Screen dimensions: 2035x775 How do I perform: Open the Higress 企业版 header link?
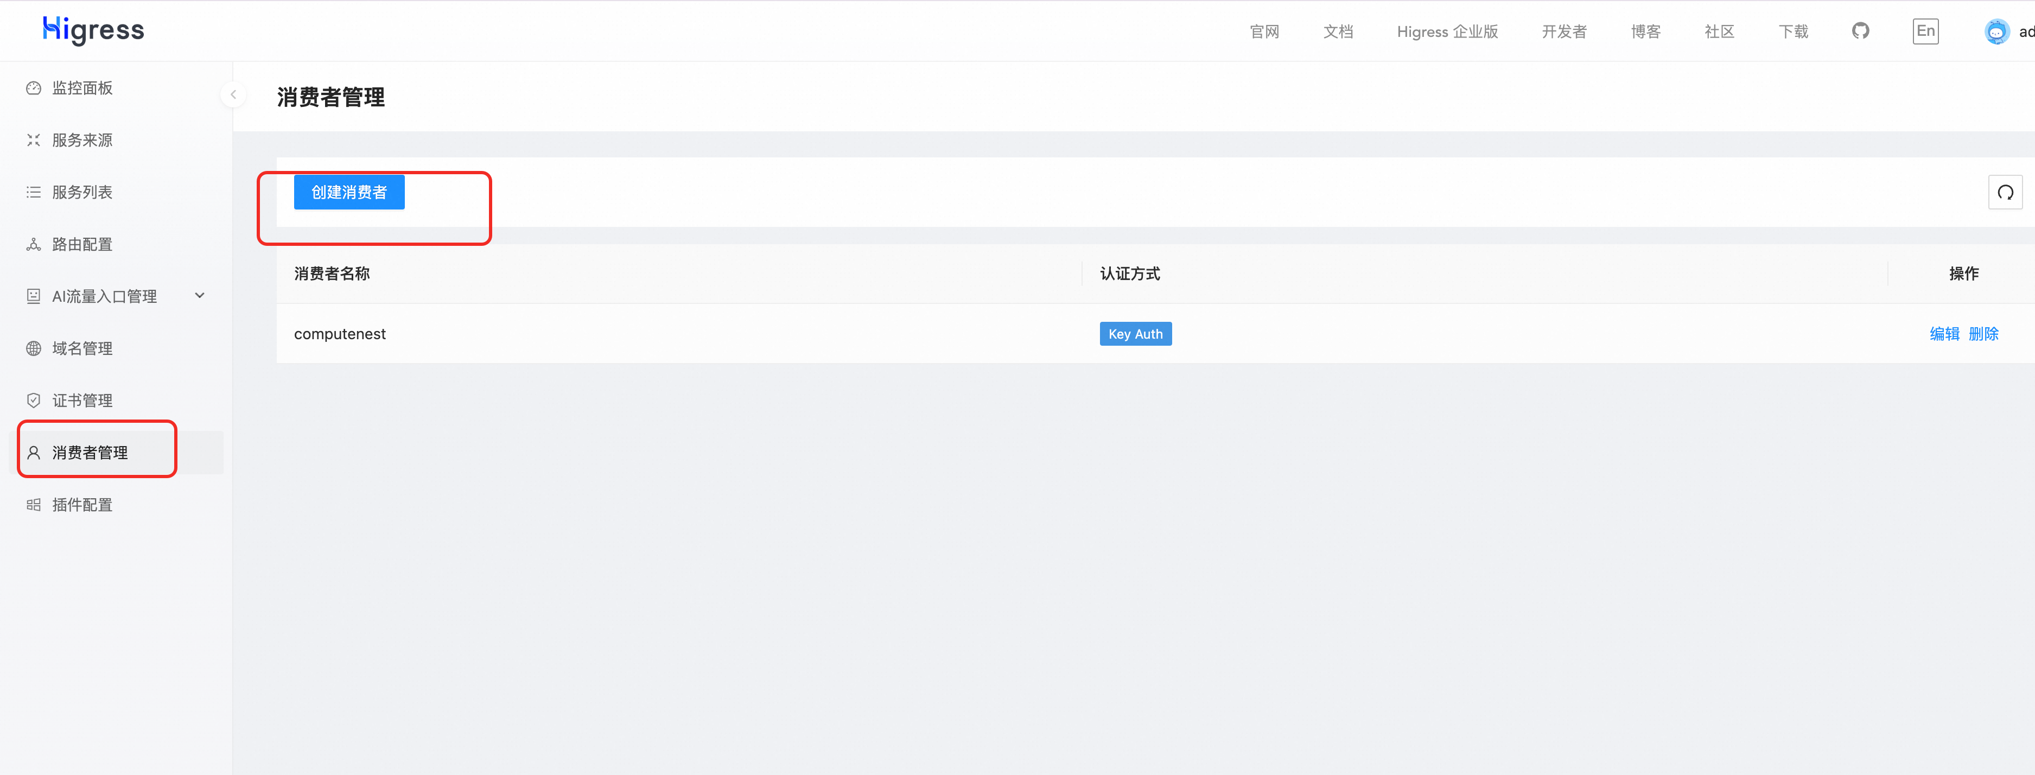pyautogui.click(x=1446, y=31)
